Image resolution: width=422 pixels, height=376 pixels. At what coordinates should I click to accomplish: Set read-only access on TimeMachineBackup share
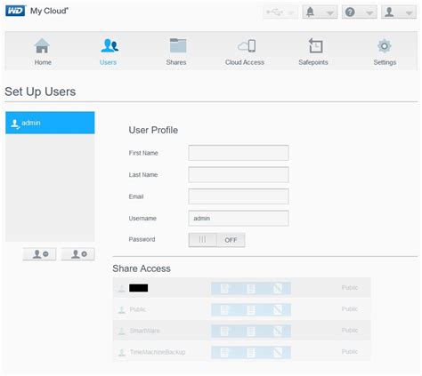(x=251, y=353)
